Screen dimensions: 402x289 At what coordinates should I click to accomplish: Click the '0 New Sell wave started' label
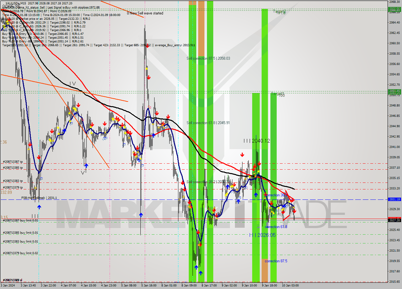pos(145,13)
